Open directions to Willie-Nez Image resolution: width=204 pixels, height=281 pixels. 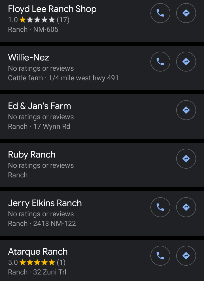[x=186, y=62]
